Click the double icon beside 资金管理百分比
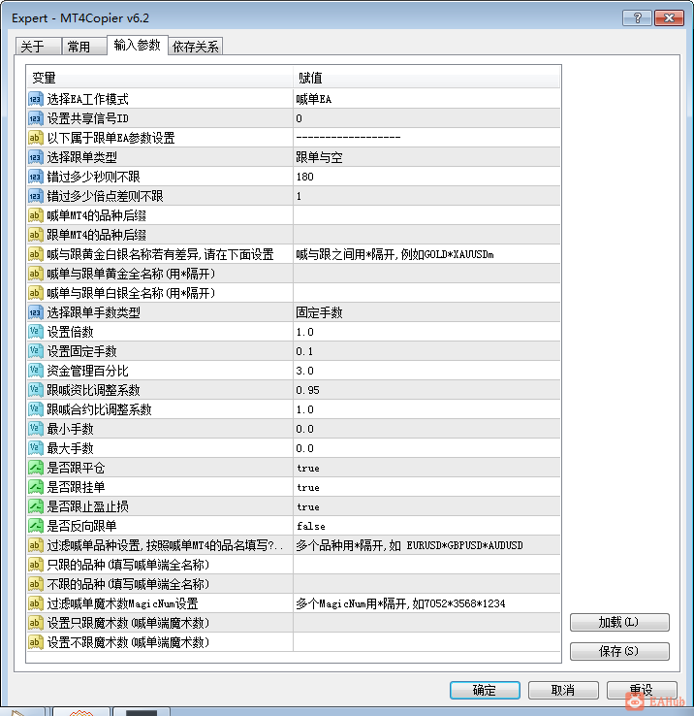This screenshot has height=716, width=694. tap(36, 371)
